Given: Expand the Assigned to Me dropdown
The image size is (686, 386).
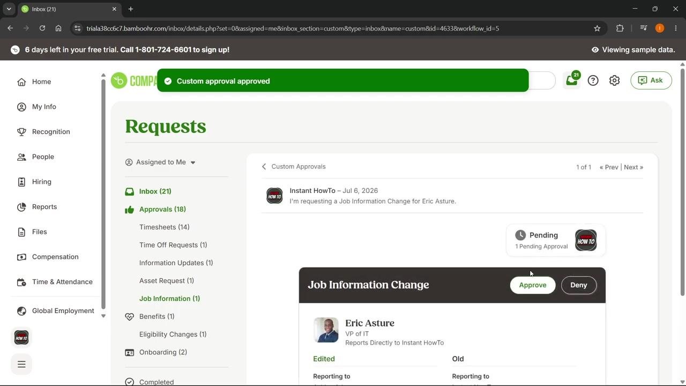Looking at the screenshot, I should pyautogui.click(x=160, y=162).
